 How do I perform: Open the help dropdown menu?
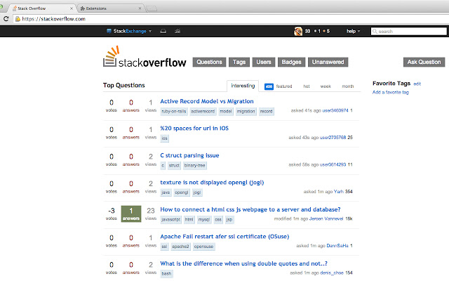(353, 32)
